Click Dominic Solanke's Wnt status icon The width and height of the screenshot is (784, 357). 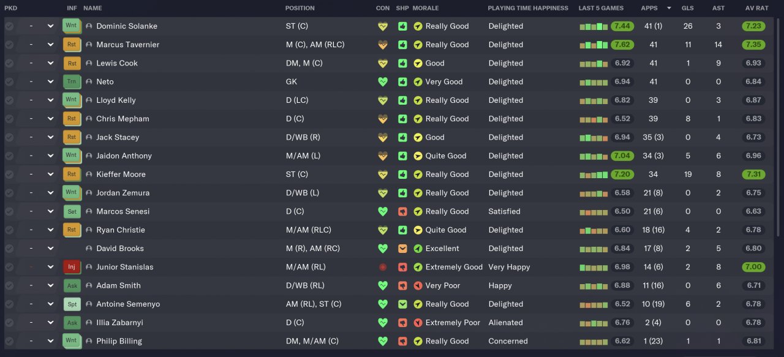pos(71,26)
